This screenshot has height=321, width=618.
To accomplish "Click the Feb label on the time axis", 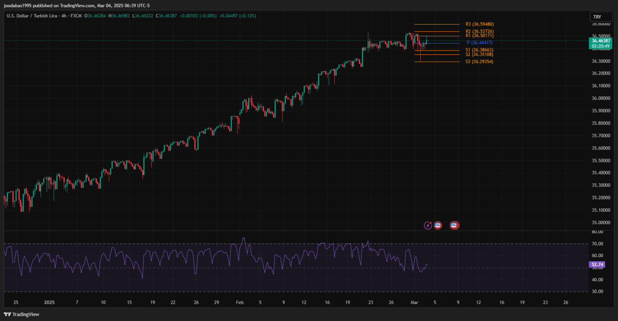I will click(x=240, y=302).
